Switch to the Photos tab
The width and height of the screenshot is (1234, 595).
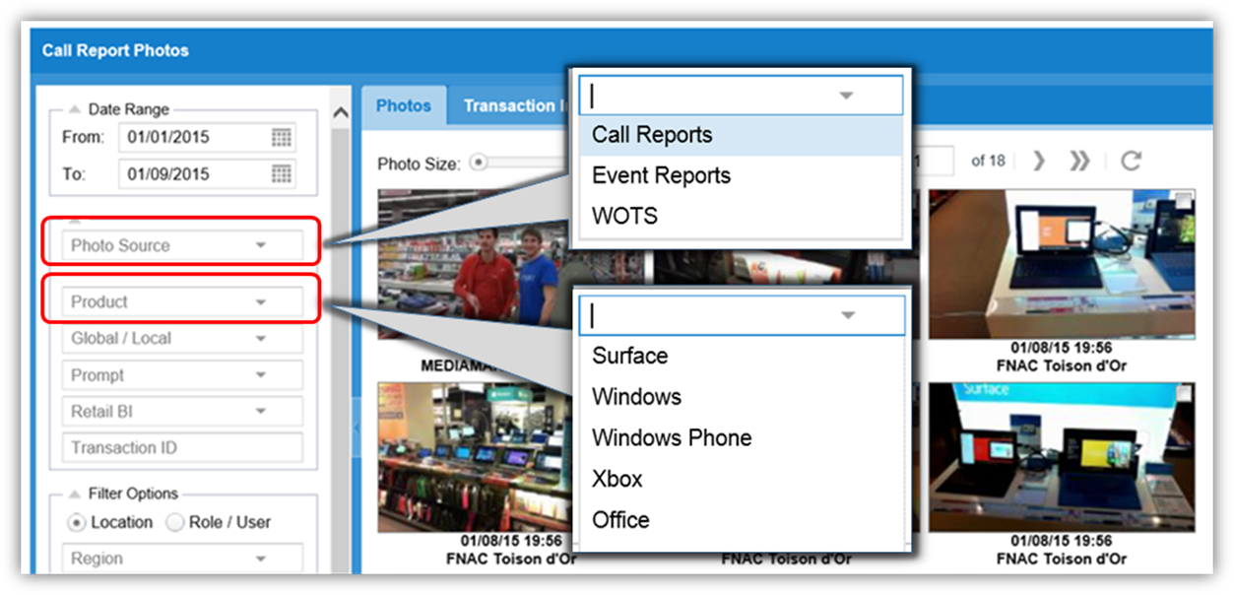pyautogui.click(x=404, y=106)
